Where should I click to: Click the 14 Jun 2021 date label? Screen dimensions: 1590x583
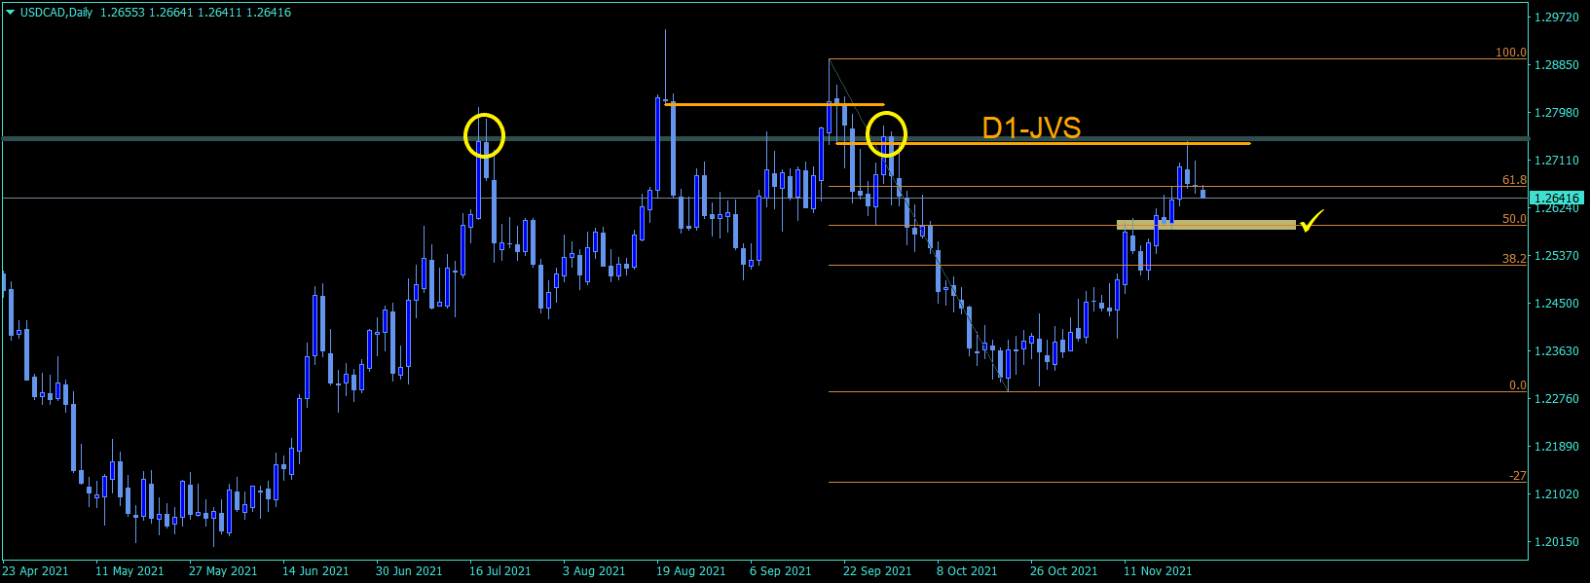(x=315, y=571)
